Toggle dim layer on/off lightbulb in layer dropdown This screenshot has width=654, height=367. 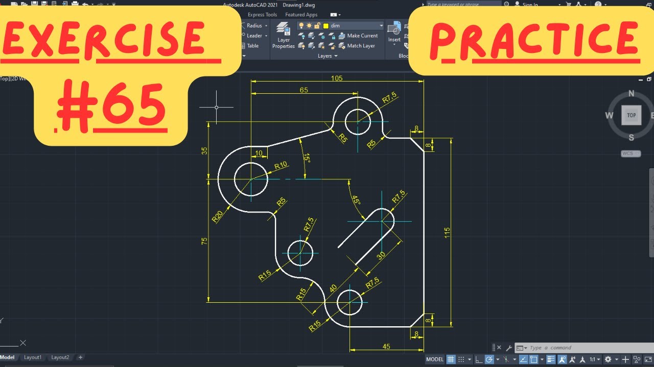(301, 25)
